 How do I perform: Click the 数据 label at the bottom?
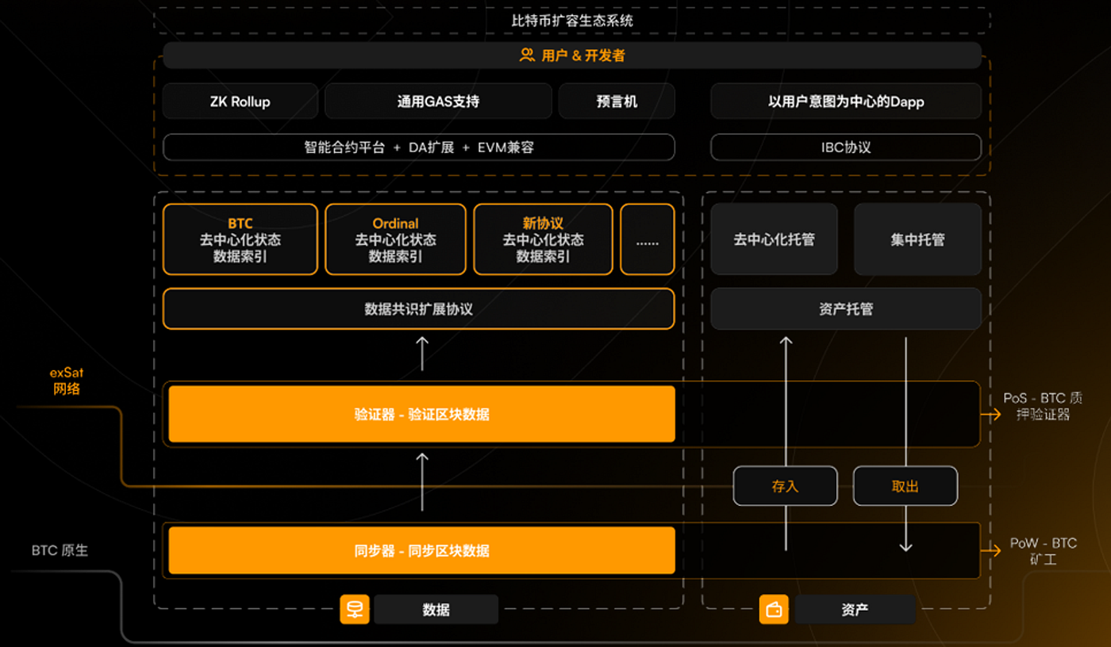click(x=436, y=610)
